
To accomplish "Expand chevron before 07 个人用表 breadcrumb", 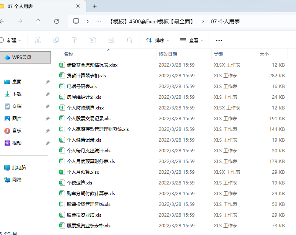I will click(203, 21).
